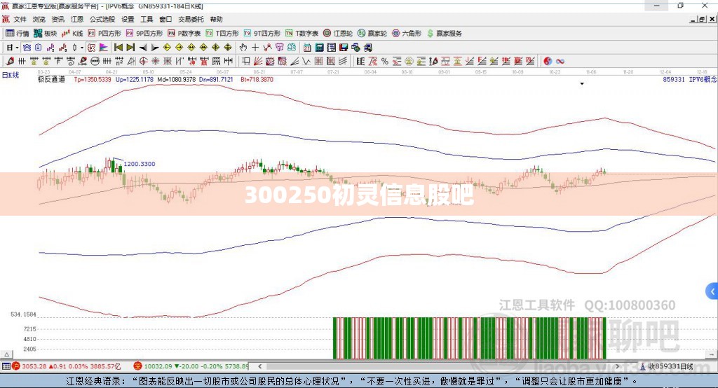Select the golden ratio circle tool
This screenshot has width=718, height=388.
tap(409, 62)
